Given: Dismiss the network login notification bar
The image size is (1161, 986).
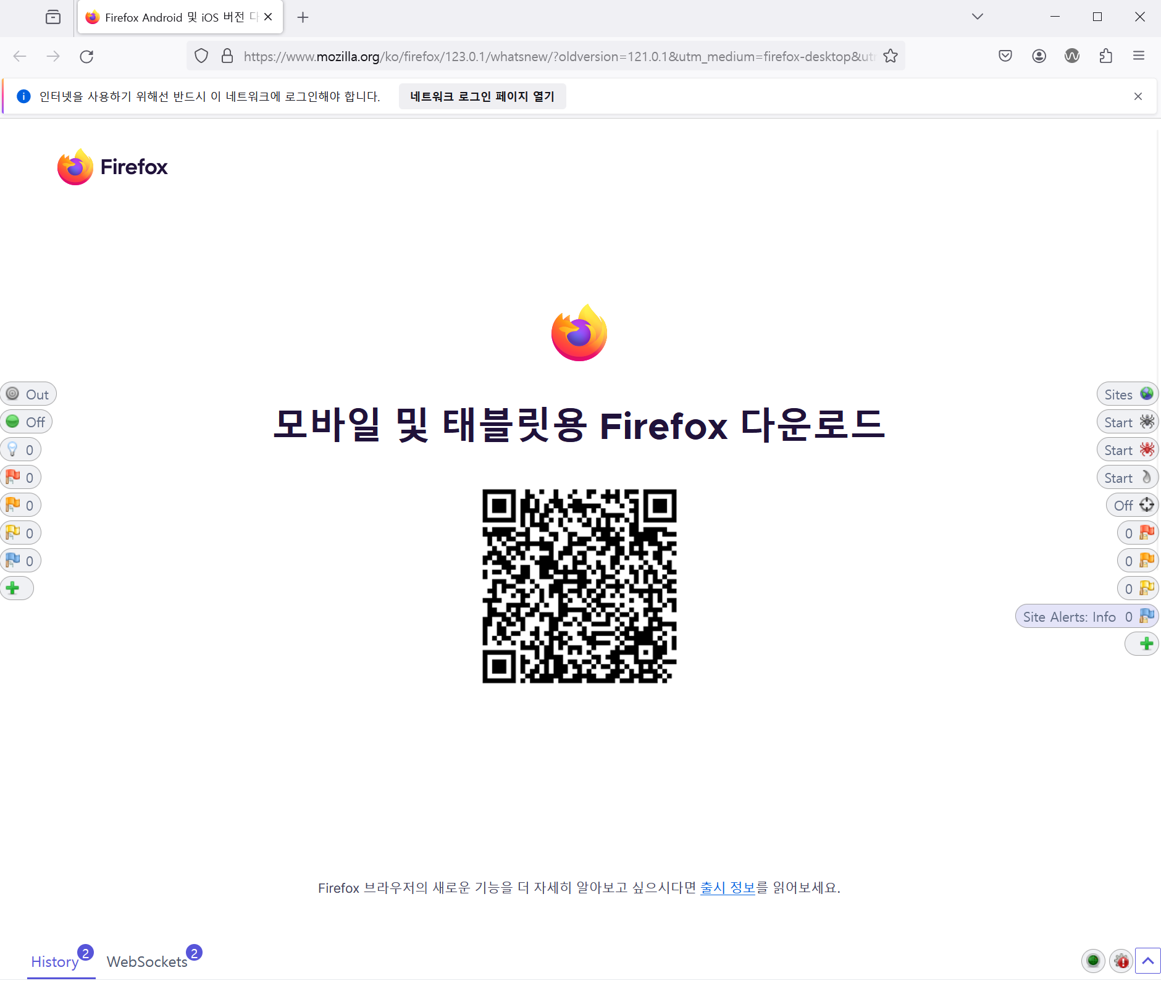Looking at the screenshot, I should (1138, 96).
